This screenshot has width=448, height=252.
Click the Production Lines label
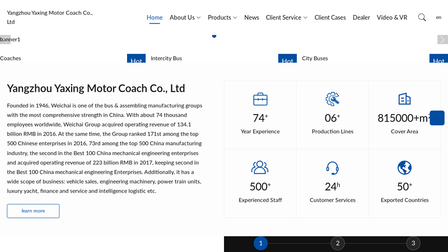pyautogui.click(x=333, y=132)
